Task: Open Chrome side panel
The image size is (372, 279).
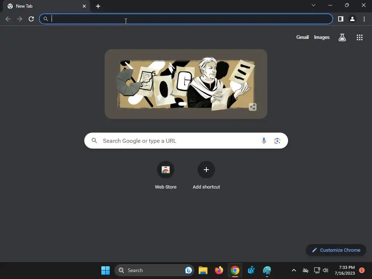Action: click(341, 19)
